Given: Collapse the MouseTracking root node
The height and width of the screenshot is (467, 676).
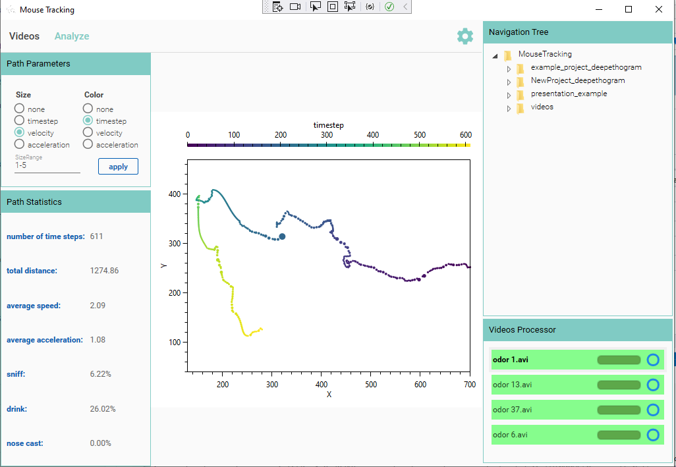Looking at the screenshot, I should pos(494,55).
